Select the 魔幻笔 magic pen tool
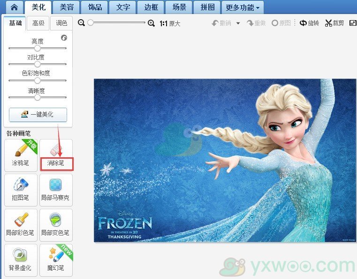357x279 pixels. point(56,259)
